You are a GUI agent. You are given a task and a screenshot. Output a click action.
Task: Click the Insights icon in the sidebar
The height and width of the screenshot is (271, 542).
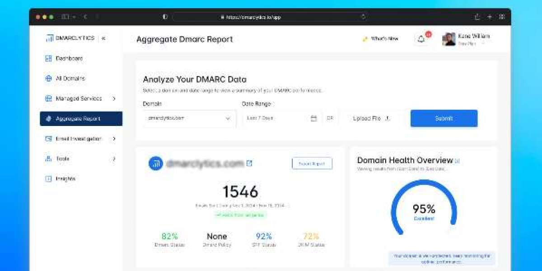(x=49, y=178)
